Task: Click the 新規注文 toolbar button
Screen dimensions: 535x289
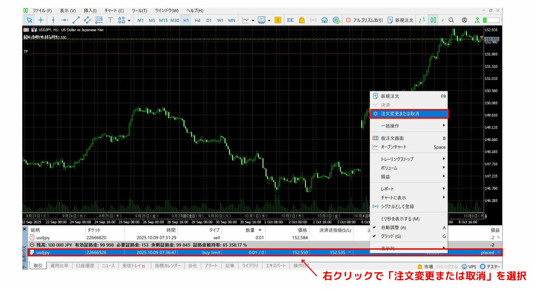Action: click(x=400, y=20)
